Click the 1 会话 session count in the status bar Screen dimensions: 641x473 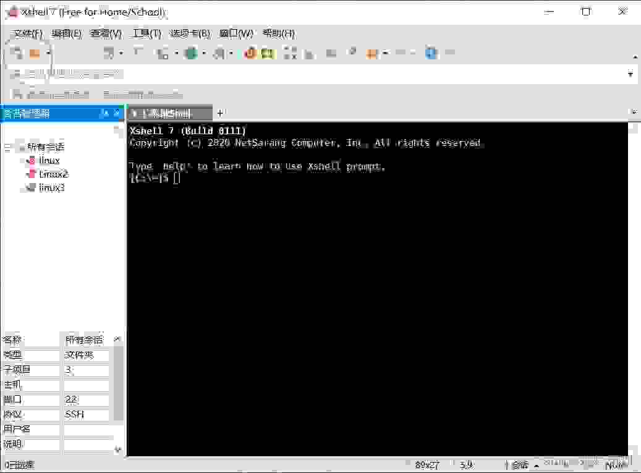pyautogui.click(x=517, y=465)
